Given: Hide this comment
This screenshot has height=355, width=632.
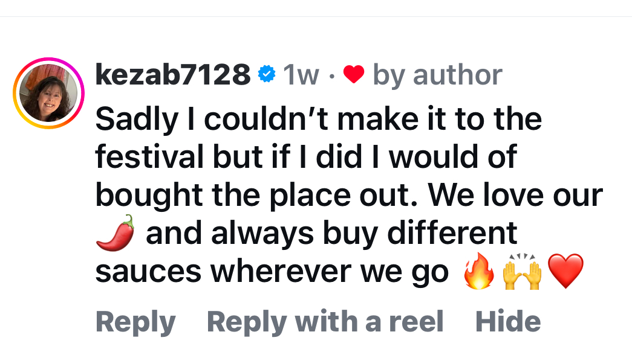Looking at the screenshot, I should (x=508, y=322).
